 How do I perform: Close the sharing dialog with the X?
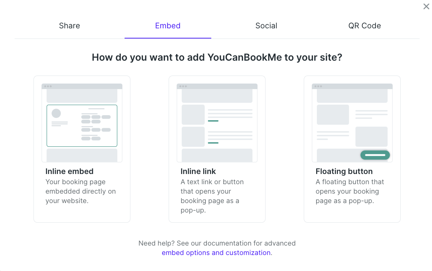[x=426, y=6]
